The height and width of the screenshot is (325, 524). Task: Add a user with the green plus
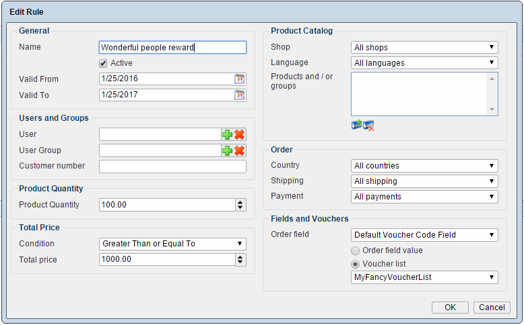[x=227, y=134]
